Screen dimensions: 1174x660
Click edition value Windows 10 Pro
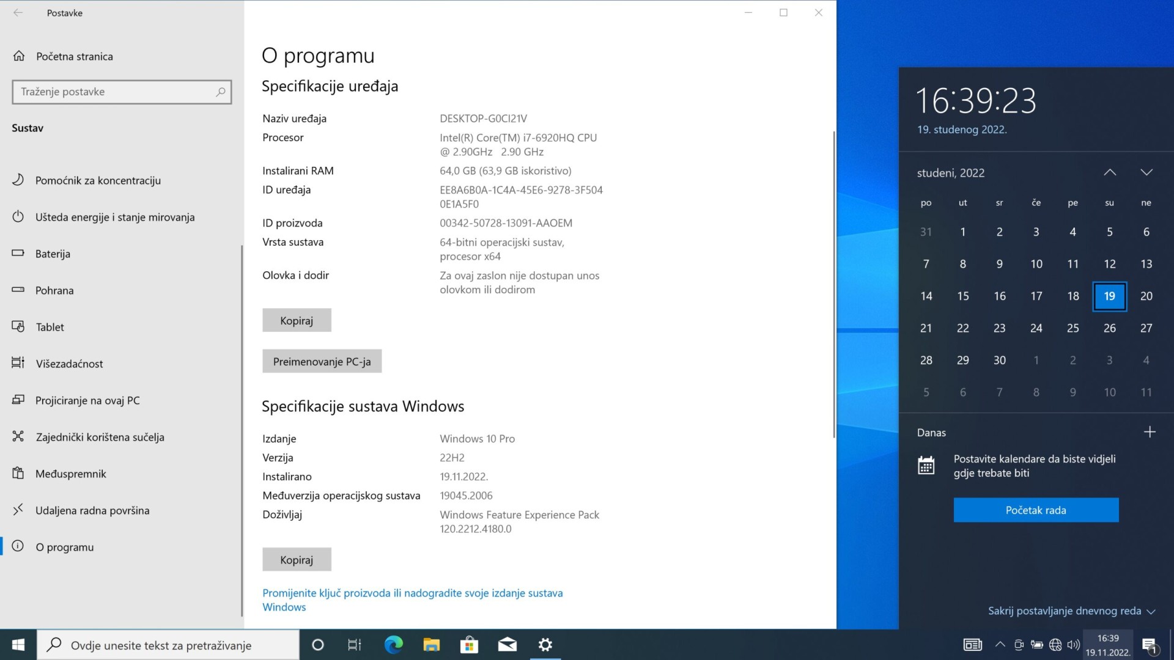coord(477,439)
